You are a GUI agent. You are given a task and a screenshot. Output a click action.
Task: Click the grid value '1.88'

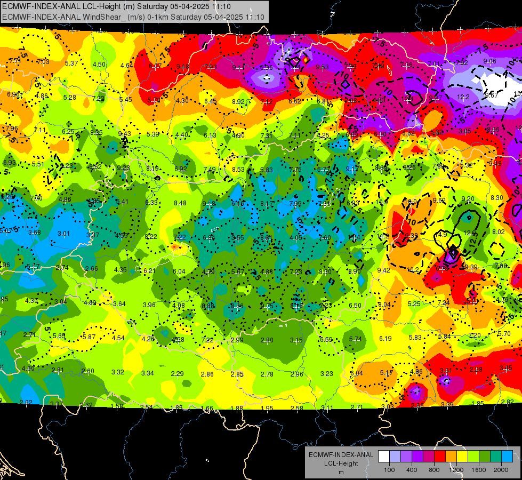pos(237,408)
